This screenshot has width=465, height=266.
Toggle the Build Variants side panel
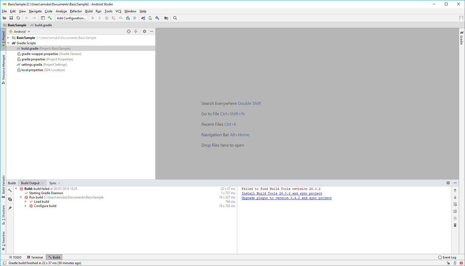coord(3,187)
